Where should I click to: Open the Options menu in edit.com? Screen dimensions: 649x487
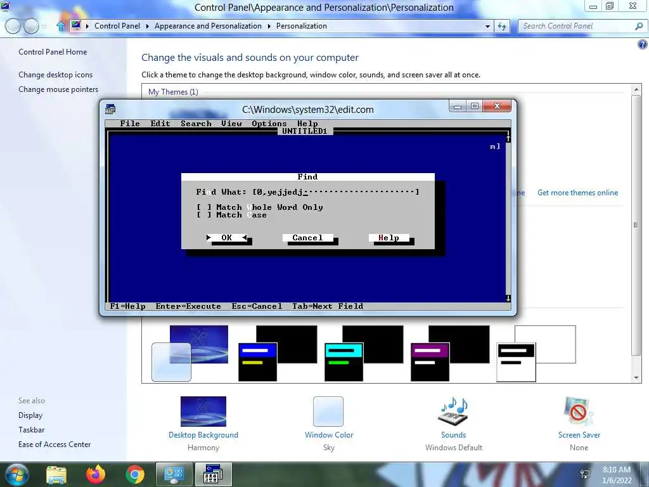269,124
